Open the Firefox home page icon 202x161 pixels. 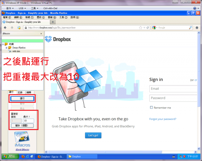[197, 28]
